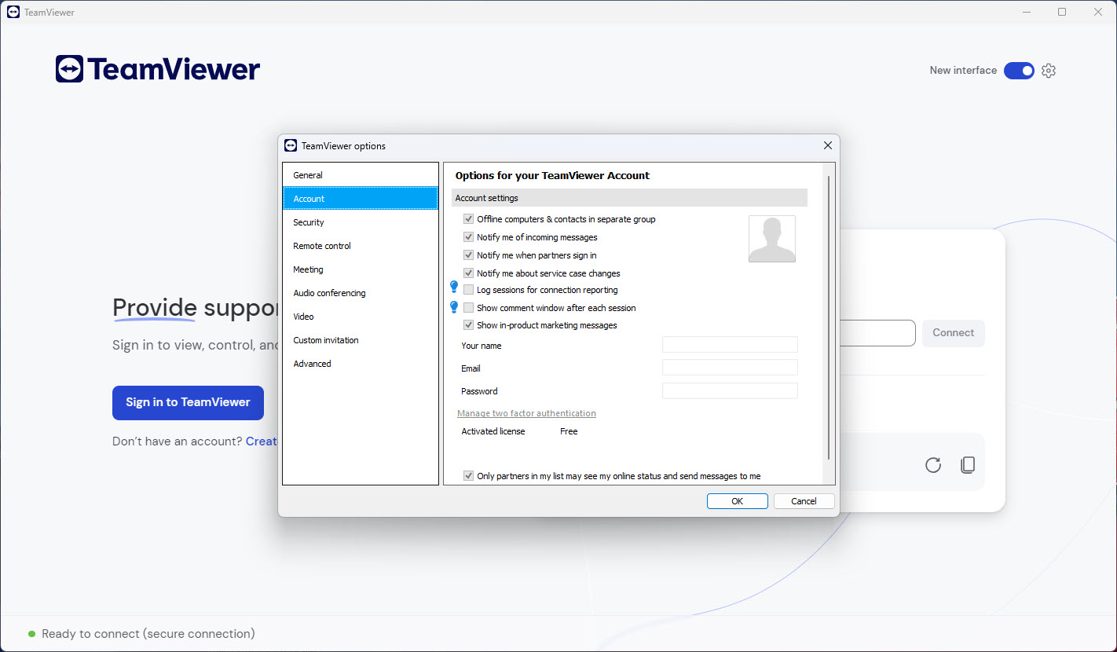Open the Security options category
This screenshot has height=652, width=1117.
click(x=361, y=222)
